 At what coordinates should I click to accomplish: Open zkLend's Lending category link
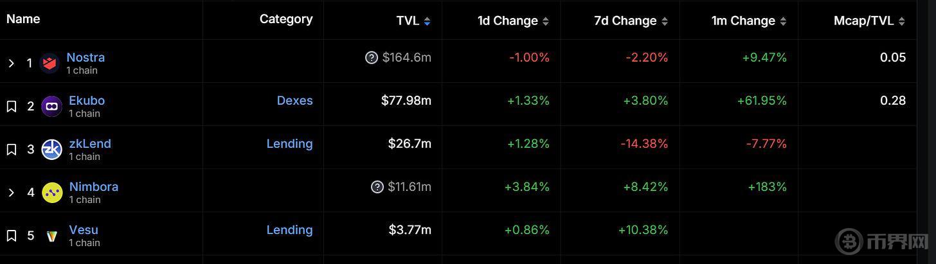[x=289, y=143]
